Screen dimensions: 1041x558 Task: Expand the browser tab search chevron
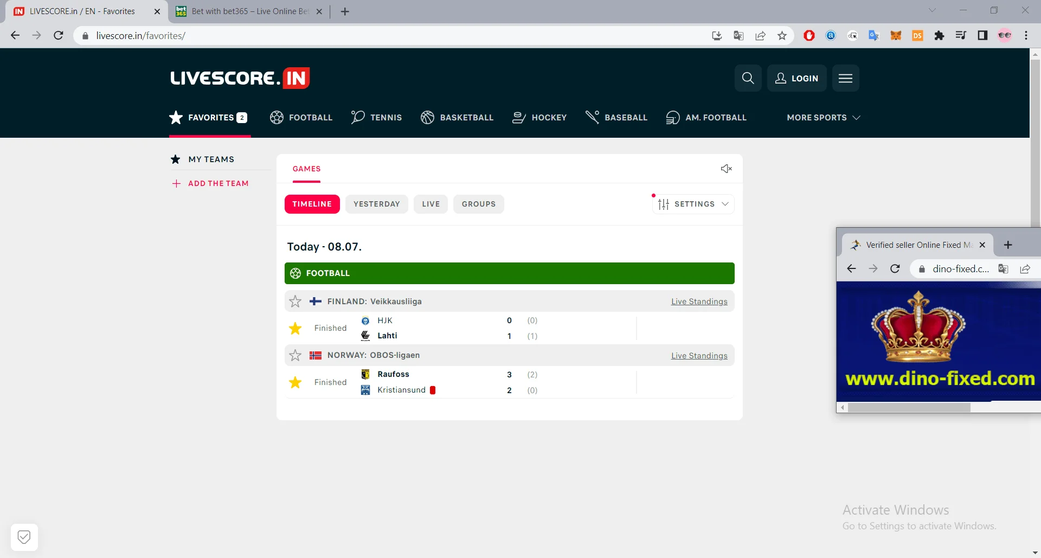click(x=933, y=10)
